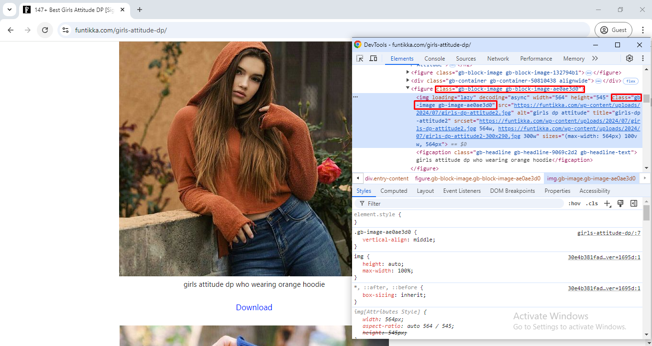
Task: Open the Memory panel
Action: 574,59
